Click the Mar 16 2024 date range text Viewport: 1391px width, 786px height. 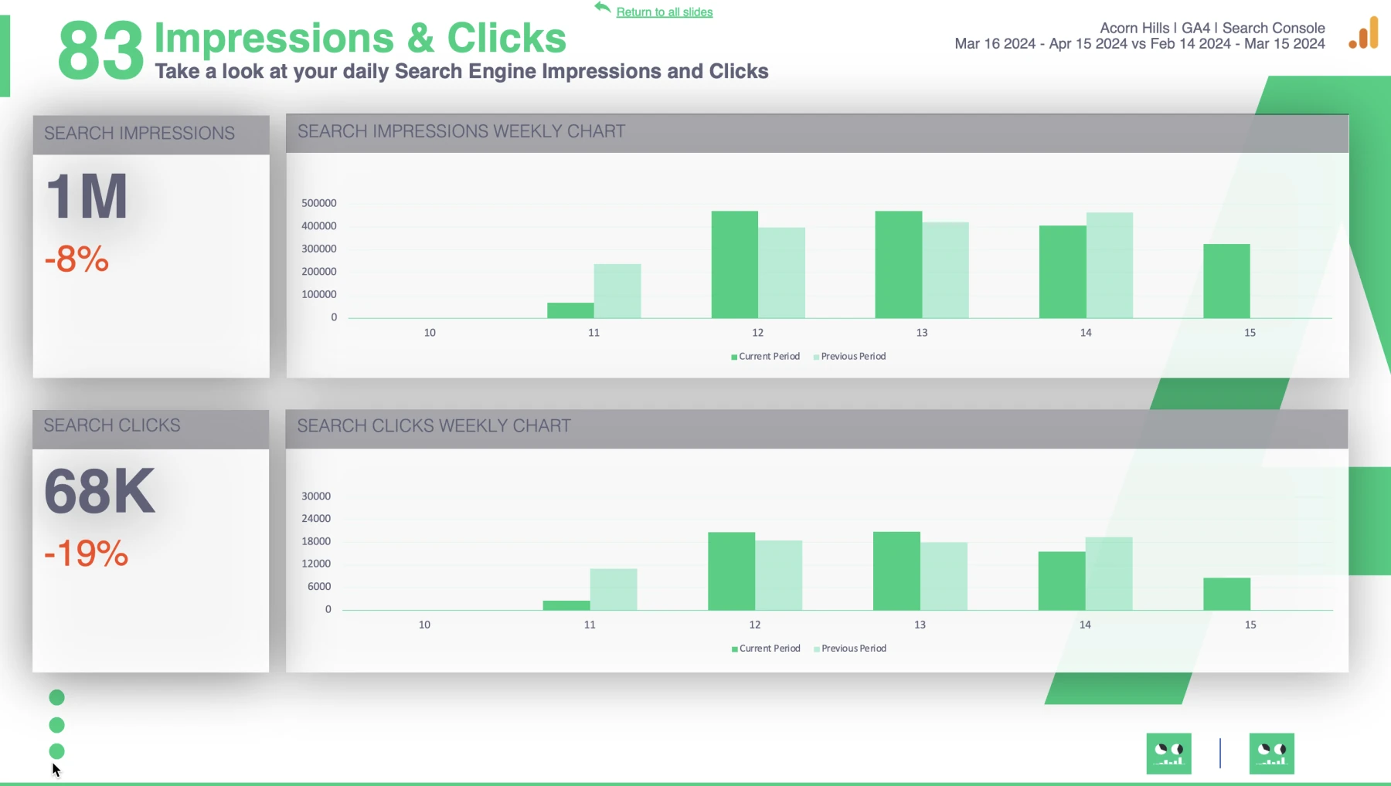pyautogui.click(x=1140, y=44)
